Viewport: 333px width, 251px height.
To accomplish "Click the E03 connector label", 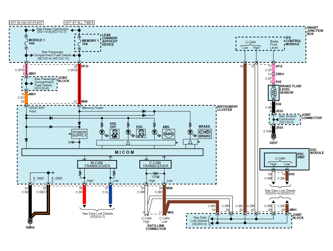I will coord(292,174).
